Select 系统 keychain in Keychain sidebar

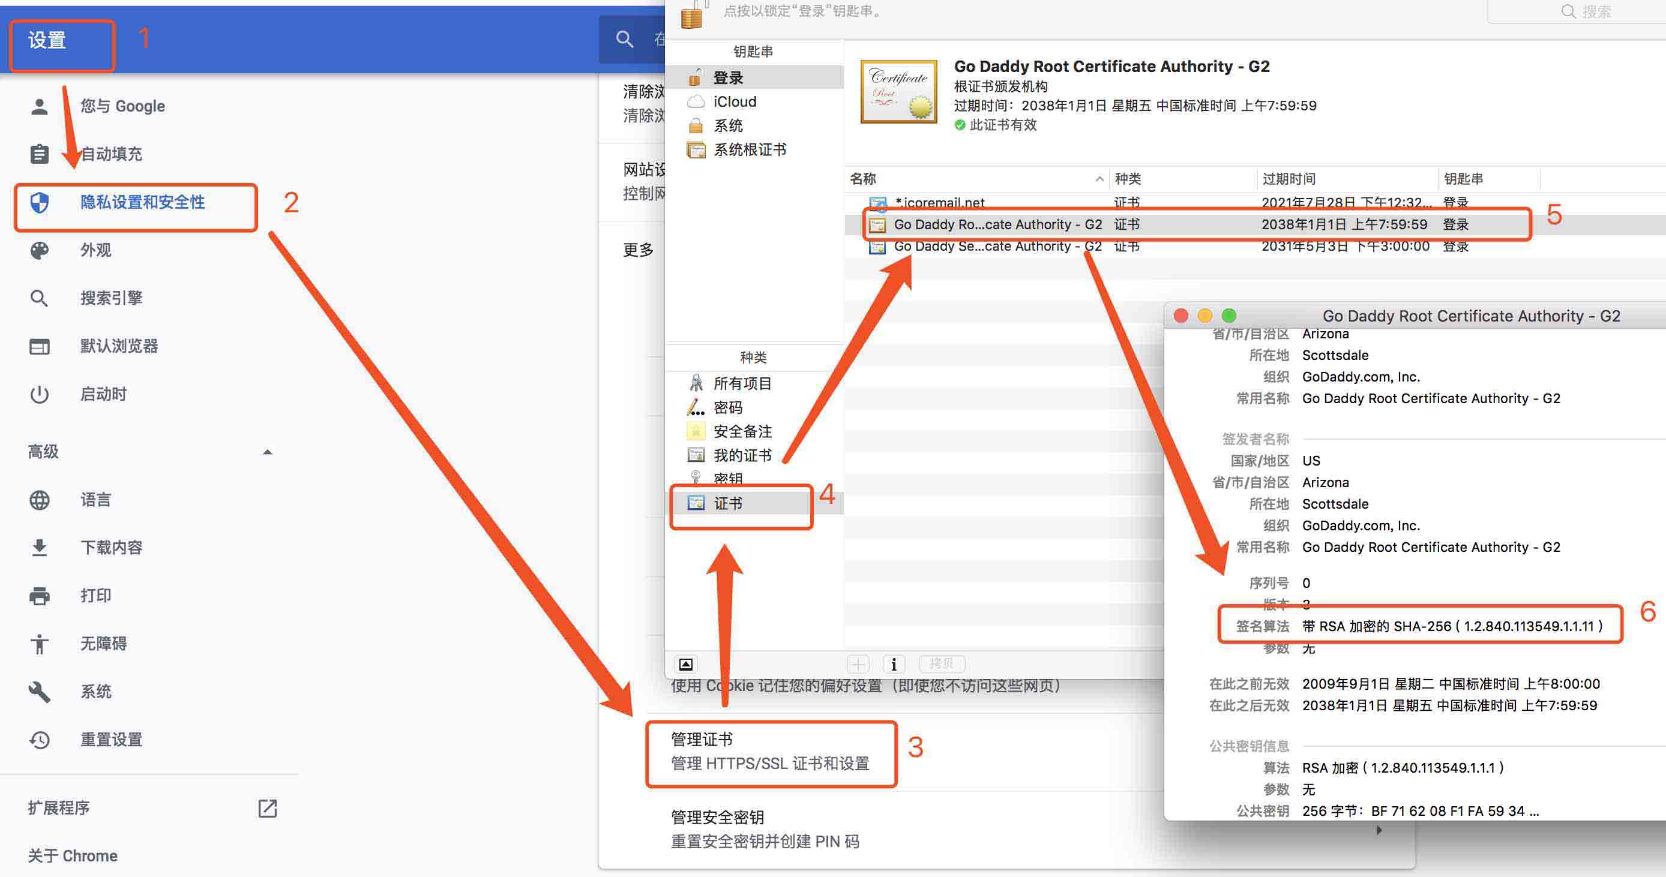click(754, 125)
